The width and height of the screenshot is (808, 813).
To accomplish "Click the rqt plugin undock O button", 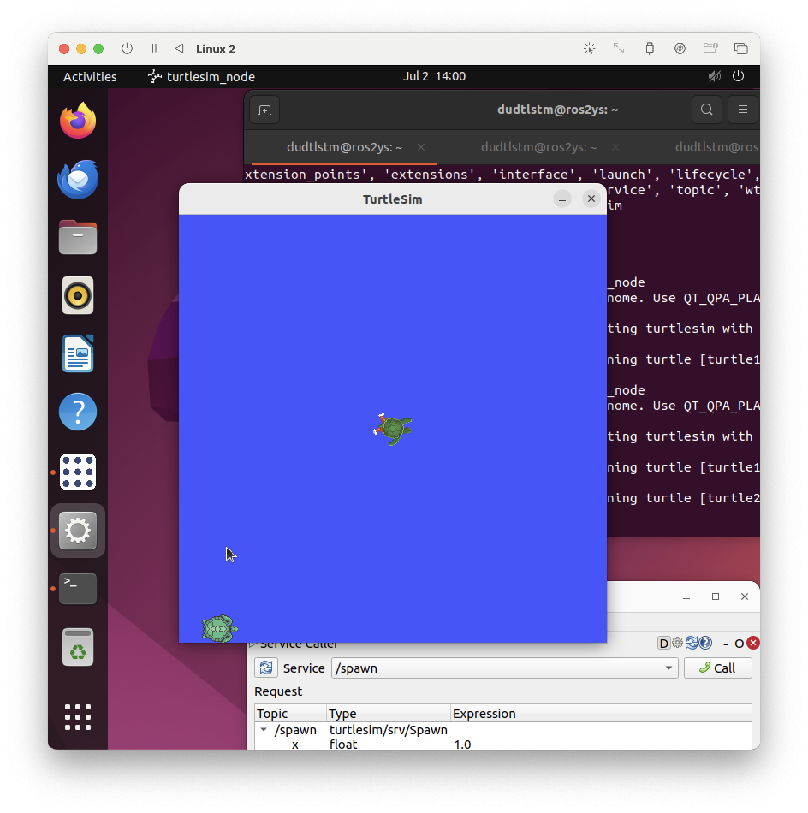I will pyautogui.click(x=739, y=643).
